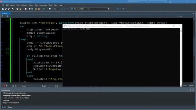Viewport: 196px width, 110px height.
Task: Open the Default Layout dropdown
Action: [x=138, y=2]
